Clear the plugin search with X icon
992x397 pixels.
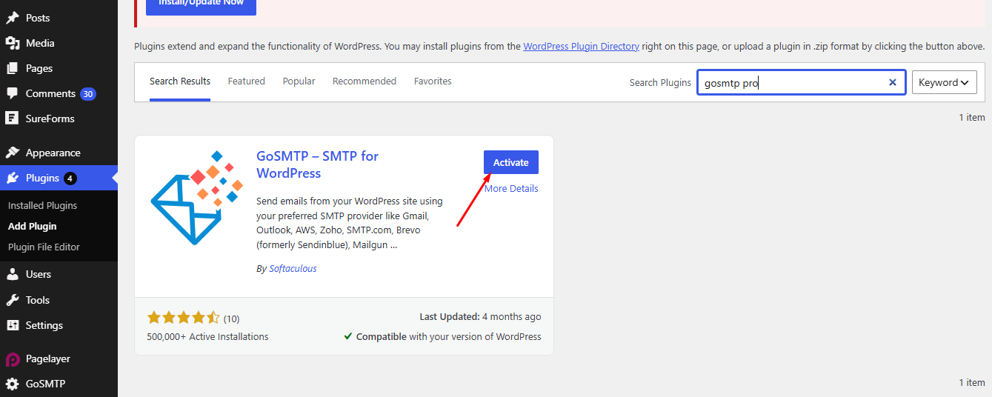pyautogui.click(x=893, y=82)
